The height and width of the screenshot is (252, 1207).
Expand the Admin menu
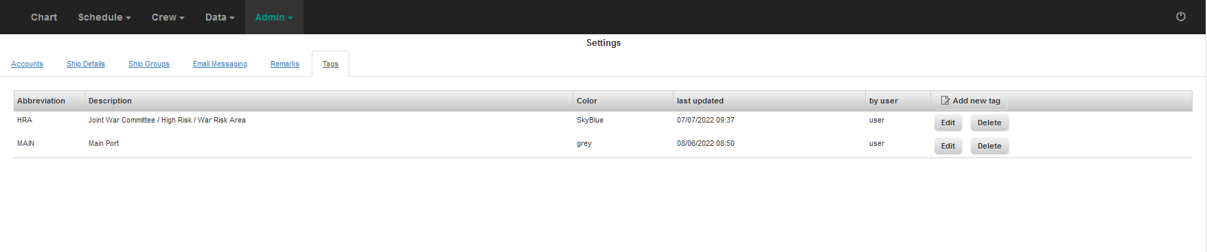tap(274, 17)
